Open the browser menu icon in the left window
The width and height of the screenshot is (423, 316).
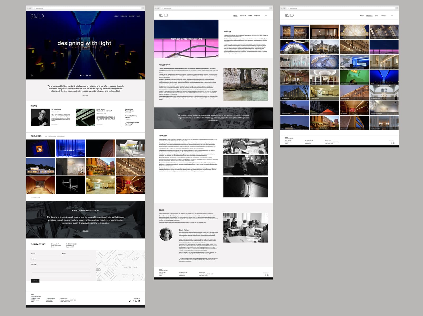point(143,8)
